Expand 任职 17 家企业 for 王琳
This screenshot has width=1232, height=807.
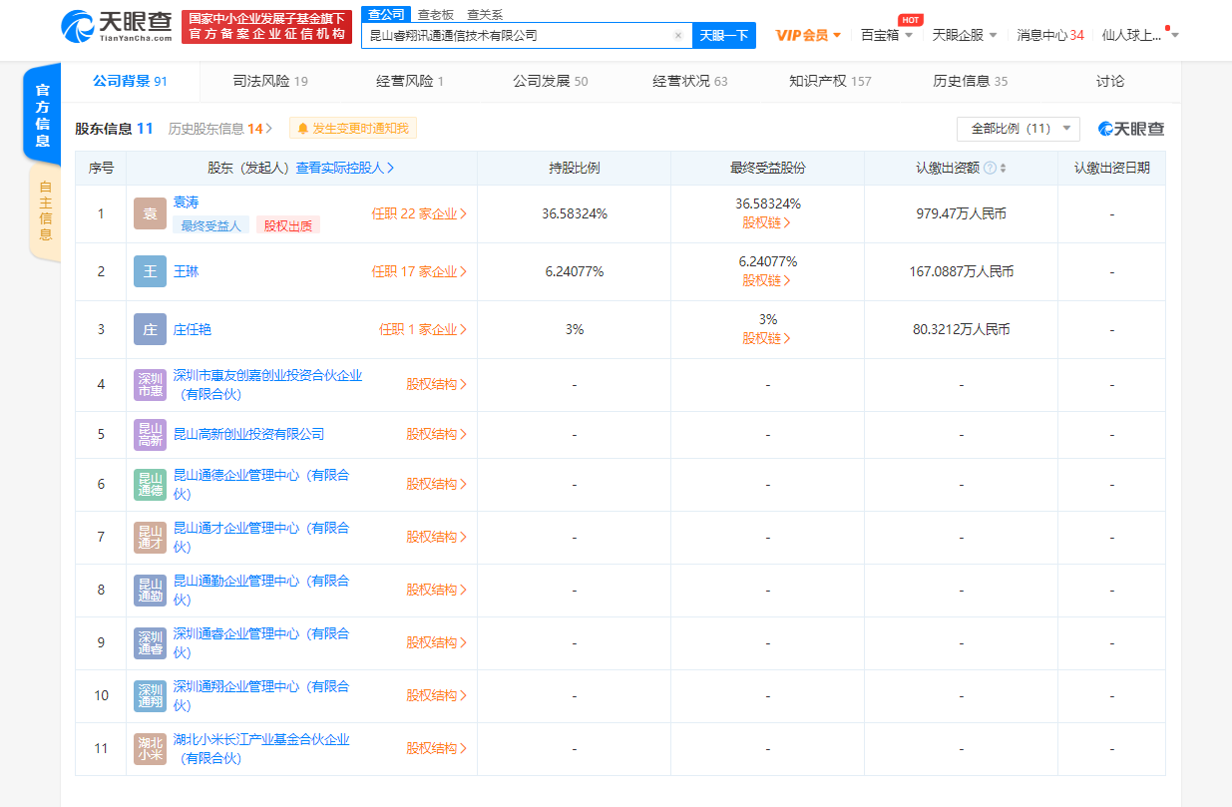tap(419, 271)
